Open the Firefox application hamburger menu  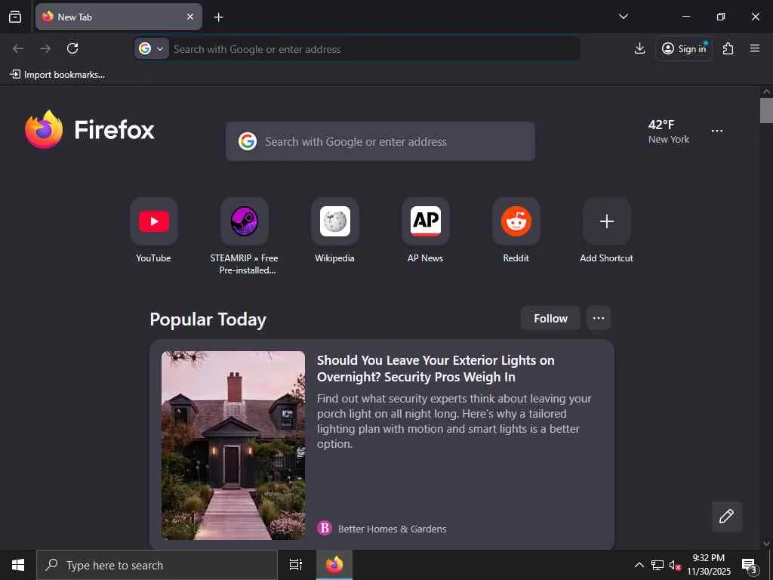point(755,48)
